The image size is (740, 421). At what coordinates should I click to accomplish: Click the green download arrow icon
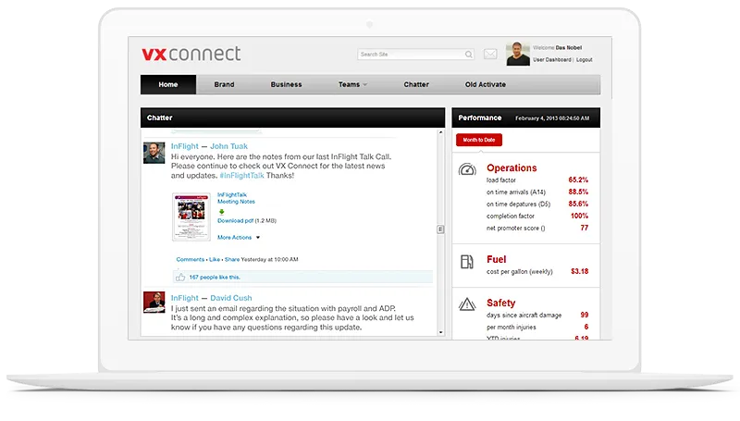221,212
